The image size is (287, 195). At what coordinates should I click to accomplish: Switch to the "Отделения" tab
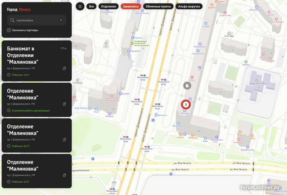tap(109, 6)
